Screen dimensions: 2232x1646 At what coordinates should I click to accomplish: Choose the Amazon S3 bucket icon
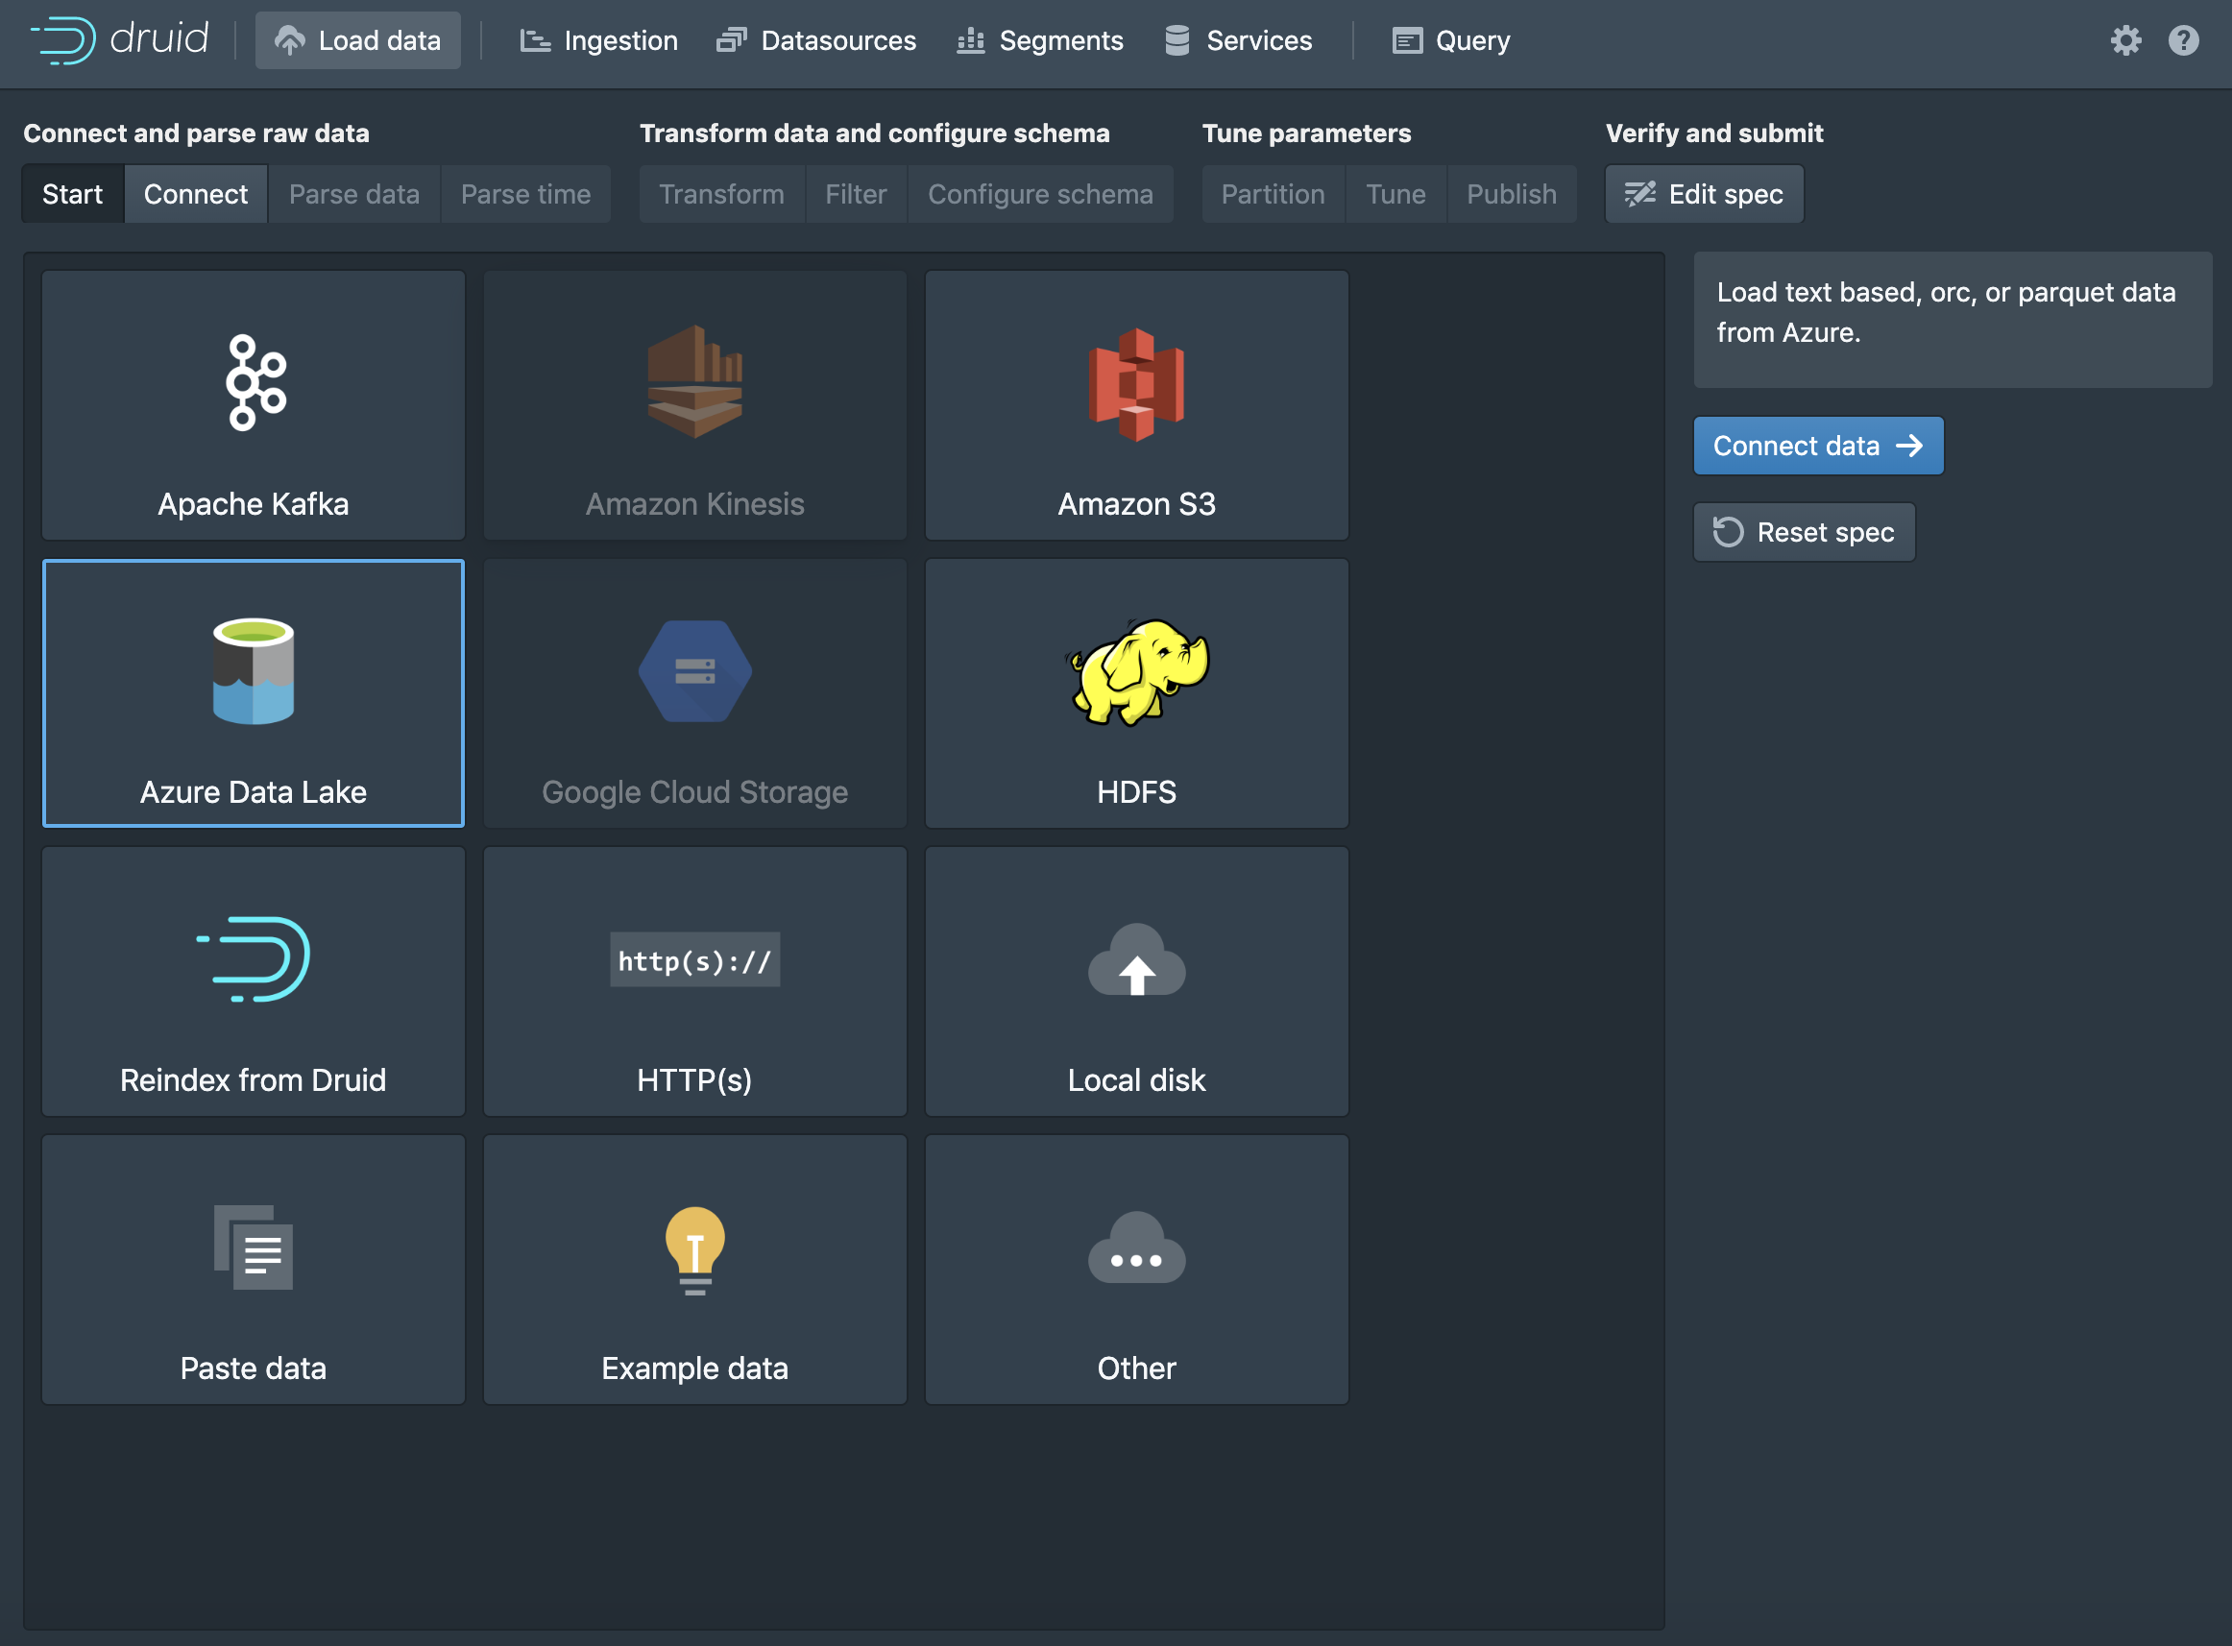(1136, 383)
